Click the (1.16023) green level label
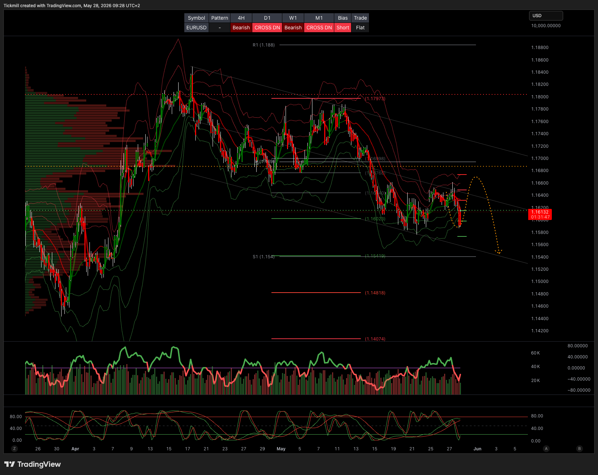598x475 pixels. 375,219
